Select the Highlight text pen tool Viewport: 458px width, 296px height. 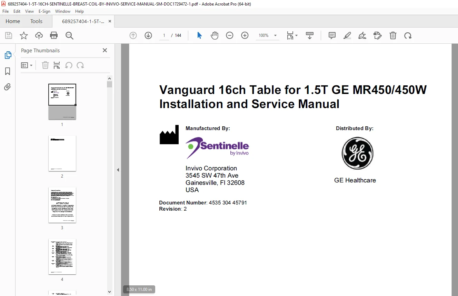pyautogui.click(x=347, y=35)
